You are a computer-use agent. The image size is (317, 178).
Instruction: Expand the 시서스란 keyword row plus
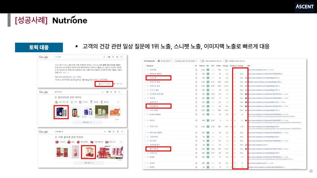coord(148,78)
